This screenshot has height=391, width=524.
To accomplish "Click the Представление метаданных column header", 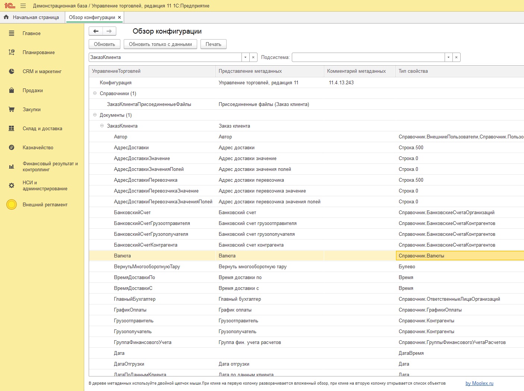I will tap(270, 71).
